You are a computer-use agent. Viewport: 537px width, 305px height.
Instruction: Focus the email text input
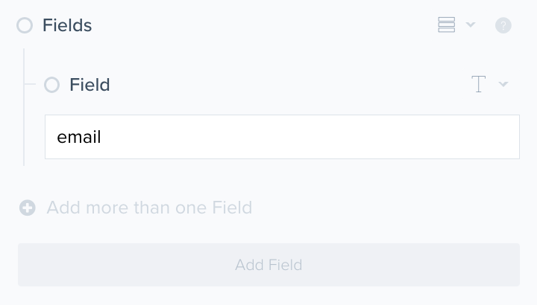282,137
